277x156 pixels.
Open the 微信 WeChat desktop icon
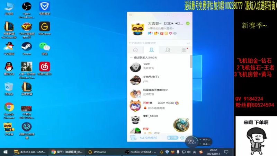click(x=44, y=49)
